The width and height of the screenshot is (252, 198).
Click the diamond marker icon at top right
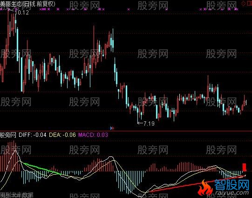pos(244,4)
